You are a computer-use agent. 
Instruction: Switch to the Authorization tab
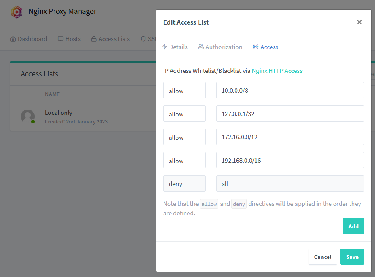tap(220, 47)
